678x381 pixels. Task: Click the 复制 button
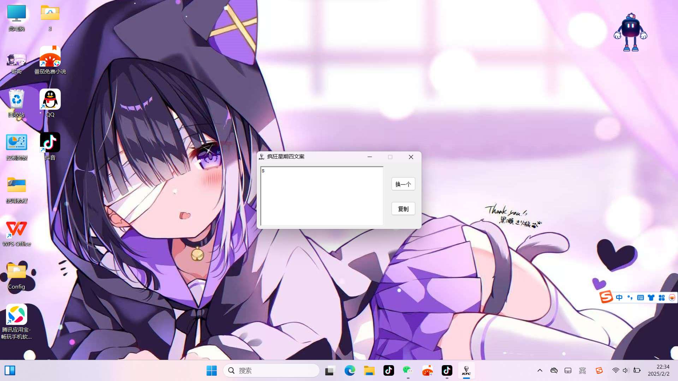coord(403,209)
